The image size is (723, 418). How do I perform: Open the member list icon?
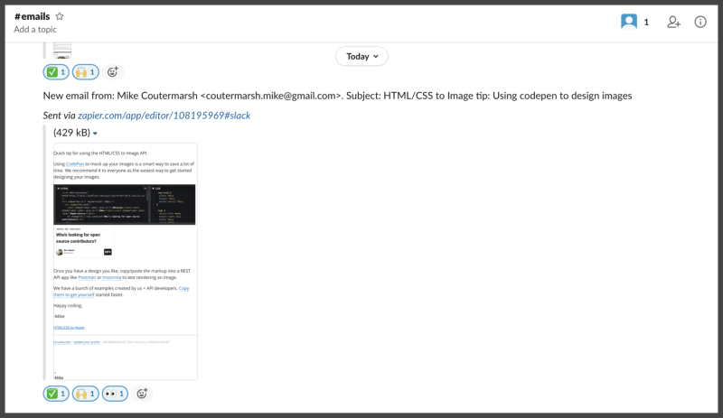(x=629, y=22)
